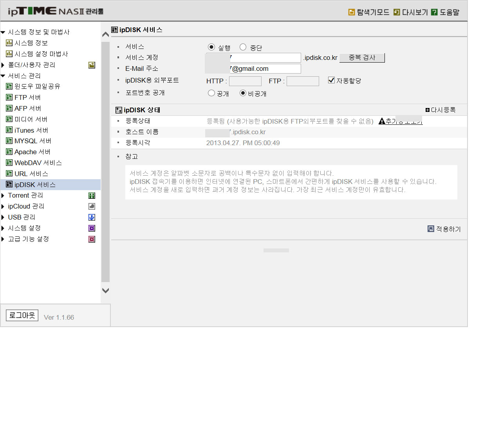The image size is (491, 421).
Task: Click the 폴더/사용자 관리 folder icon
Action: coord(92,65)
